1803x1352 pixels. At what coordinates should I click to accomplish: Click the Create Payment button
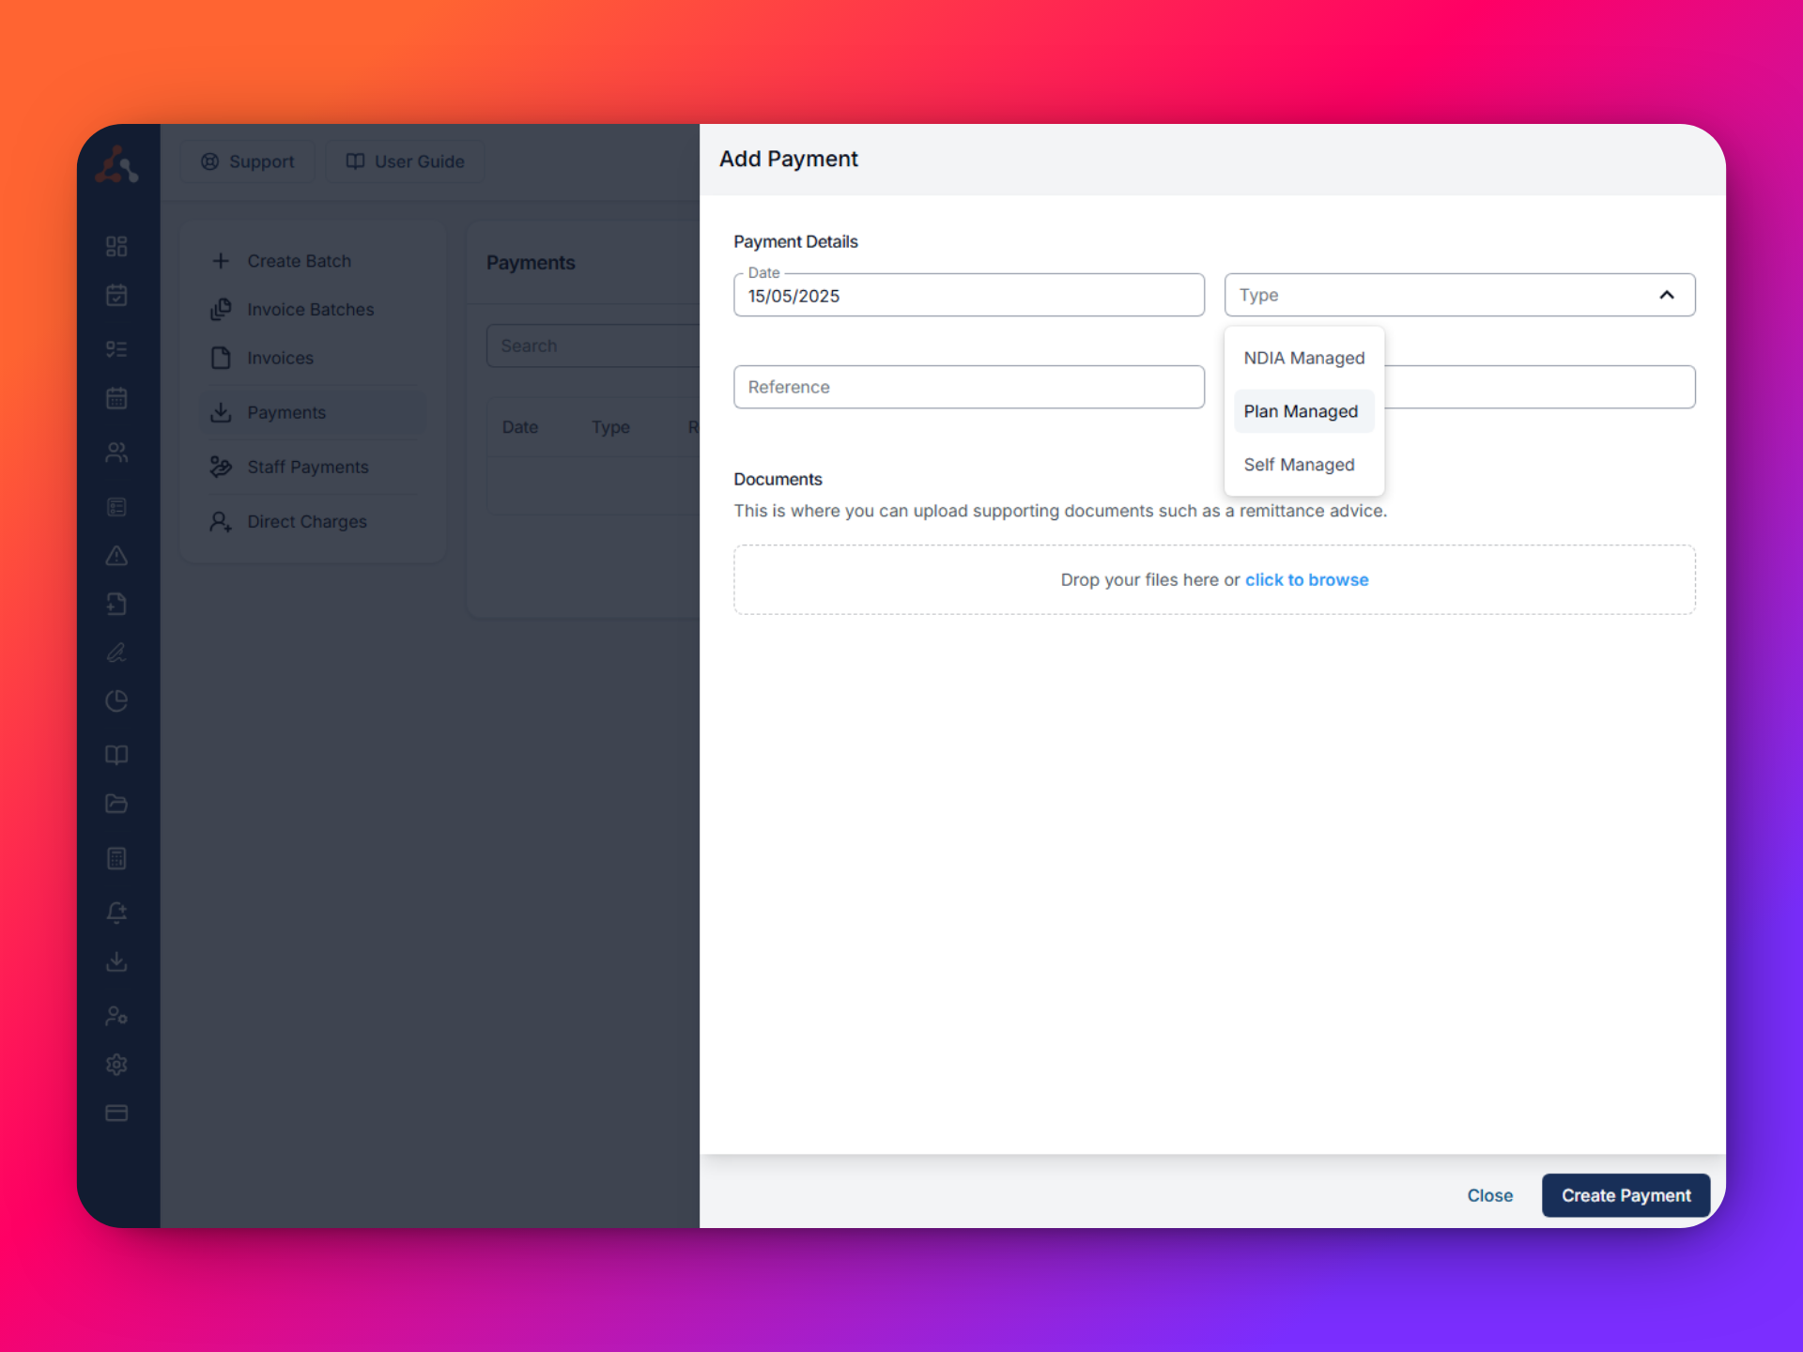pyautogui.click(x=1626, y=1195)
